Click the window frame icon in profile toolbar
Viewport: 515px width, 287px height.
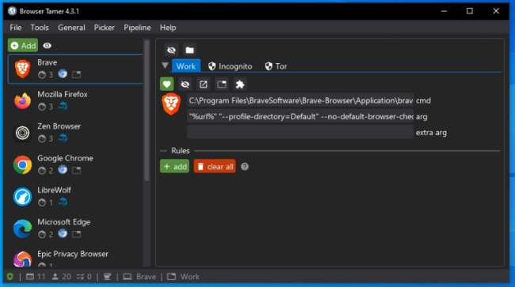click(x=222, y=84)
